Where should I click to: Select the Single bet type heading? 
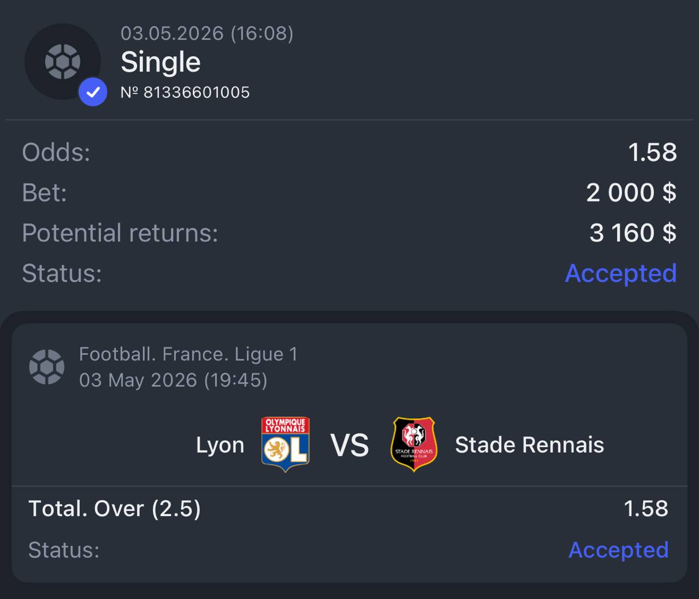(x=161, y=62)
